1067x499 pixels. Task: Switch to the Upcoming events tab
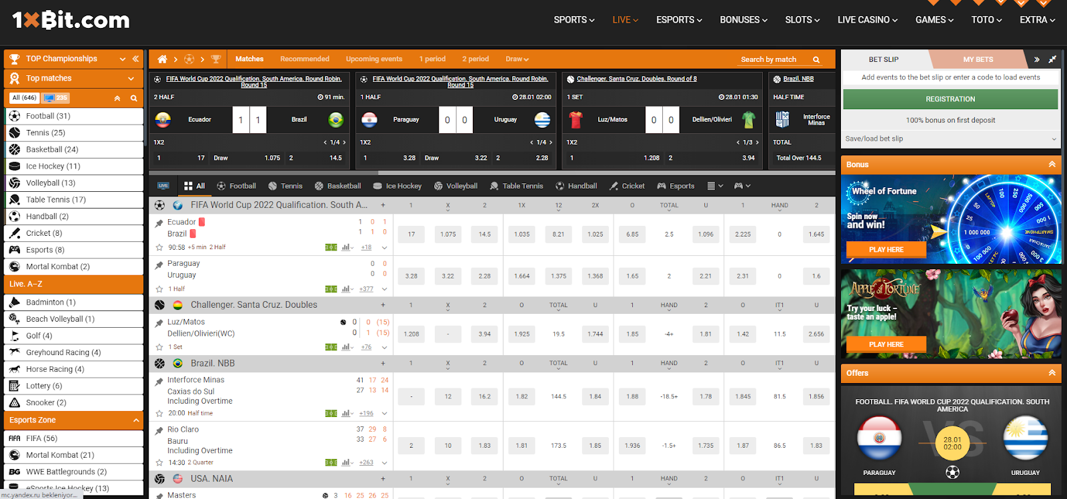click(x=374, y=59)
